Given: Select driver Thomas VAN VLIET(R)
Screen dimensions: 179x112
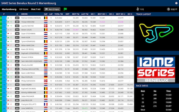Looking at the screenshot, I should [30, 69].
